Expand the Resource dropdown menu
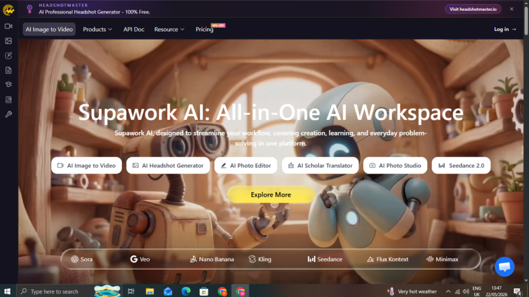This screenshot has height=297, width=529. pyautogui.click(x=169, y=29)
